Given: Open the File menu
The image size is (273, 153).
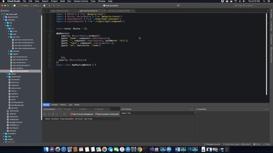Looking at the screenshot, I should coord(24,1).
